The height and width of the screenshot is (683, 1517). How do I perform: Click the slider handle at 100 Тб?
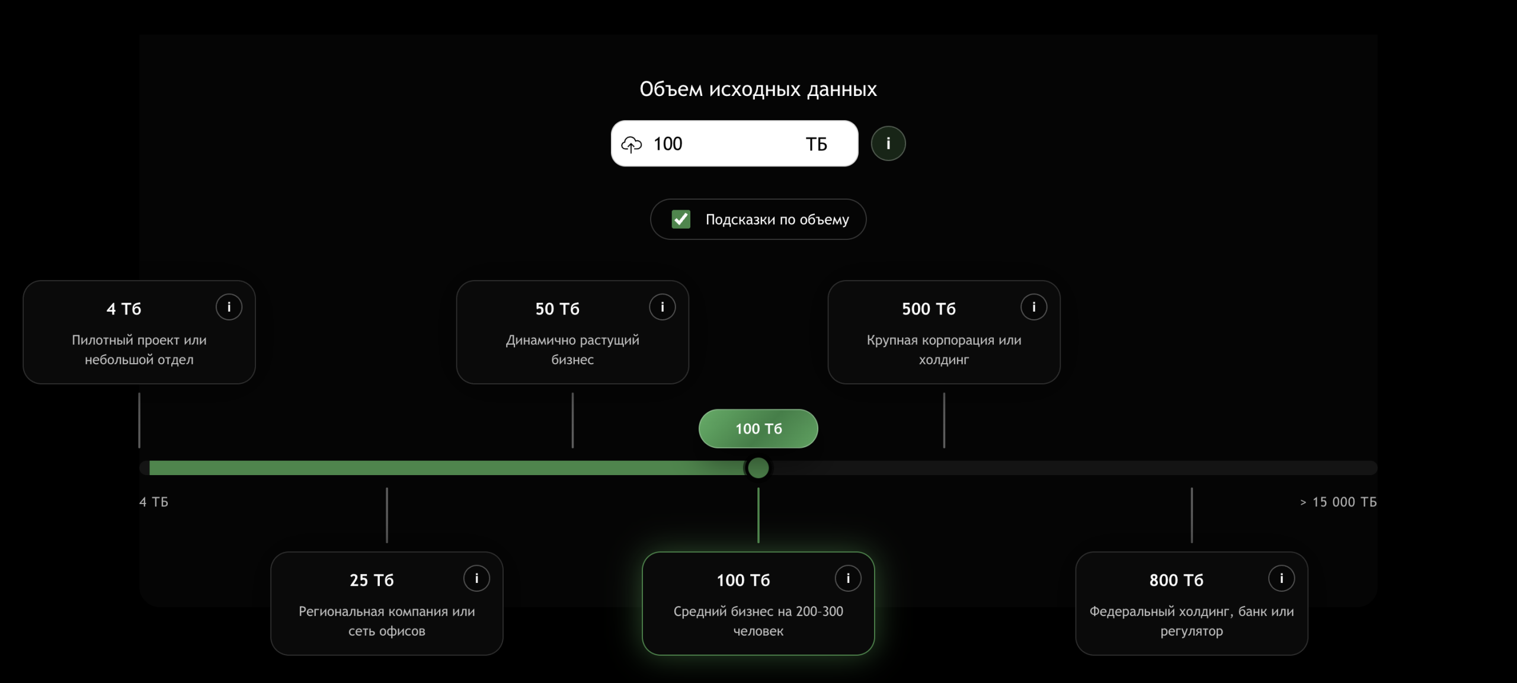point(758,468)
